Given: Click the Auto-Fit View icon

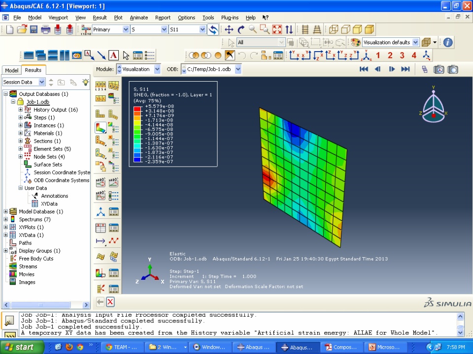Looking at the screenshot, I should 277,29.
